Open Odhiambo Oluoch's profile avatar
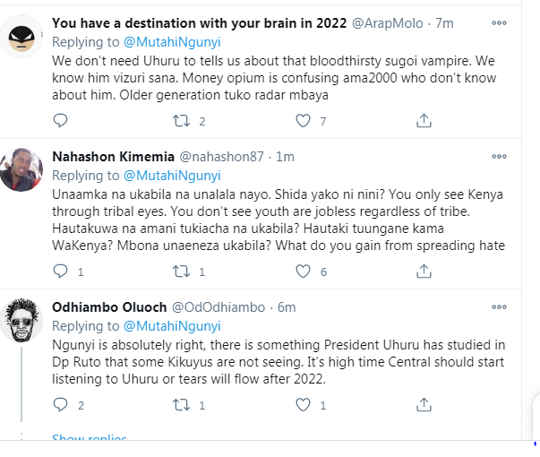 [x=21, y=320]
